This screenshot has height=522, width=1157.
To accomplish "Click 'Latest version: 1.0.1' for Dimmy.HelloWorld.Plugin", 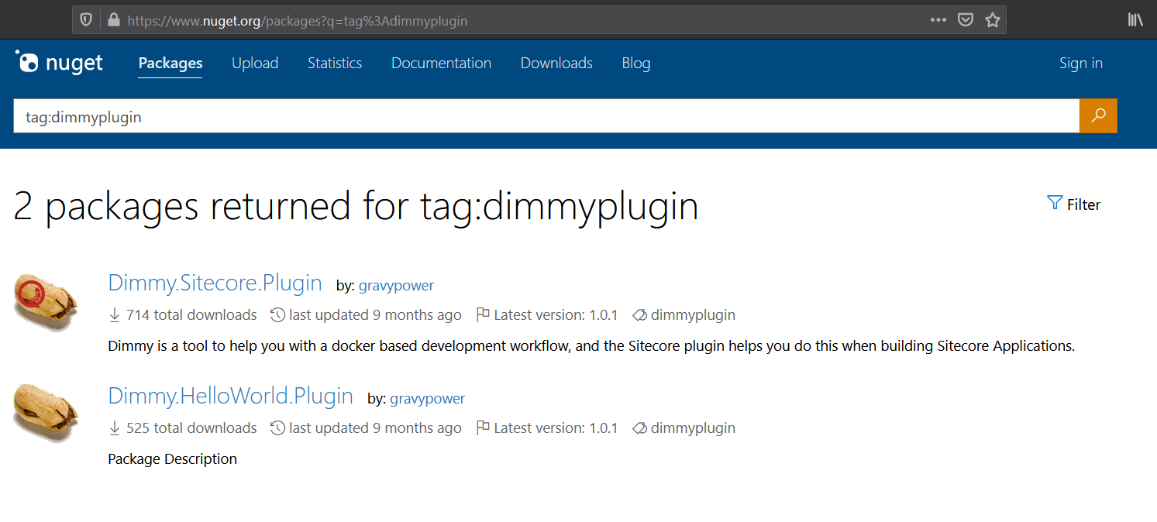I will 556,428.
